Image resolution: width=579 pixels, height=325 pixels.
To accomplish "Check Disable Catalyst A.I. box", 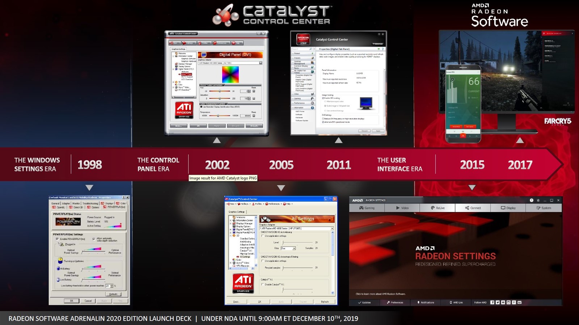I will click(263, 284).
